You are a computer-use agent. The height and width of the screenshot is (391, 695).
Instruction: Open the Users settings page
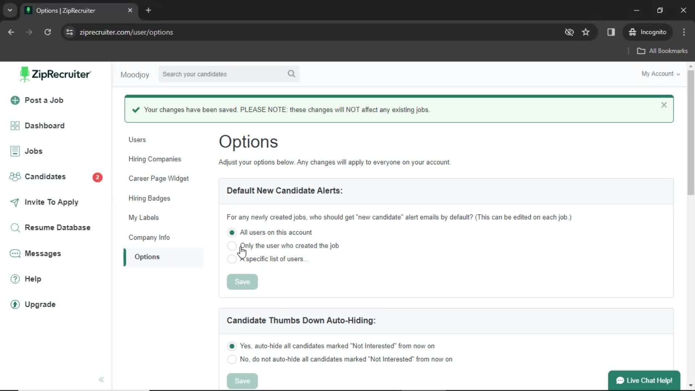(138, 140)
